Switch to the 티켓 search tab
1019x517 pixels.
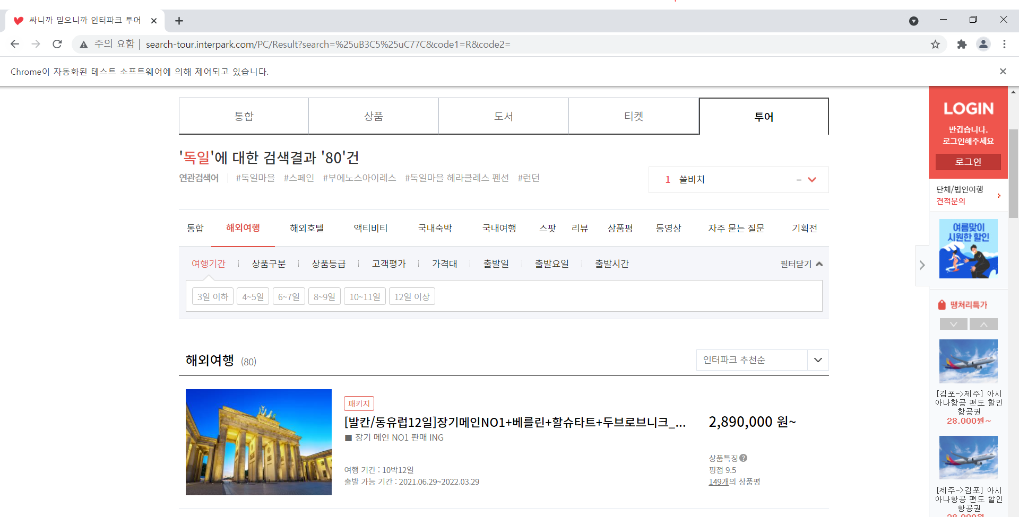634,116
